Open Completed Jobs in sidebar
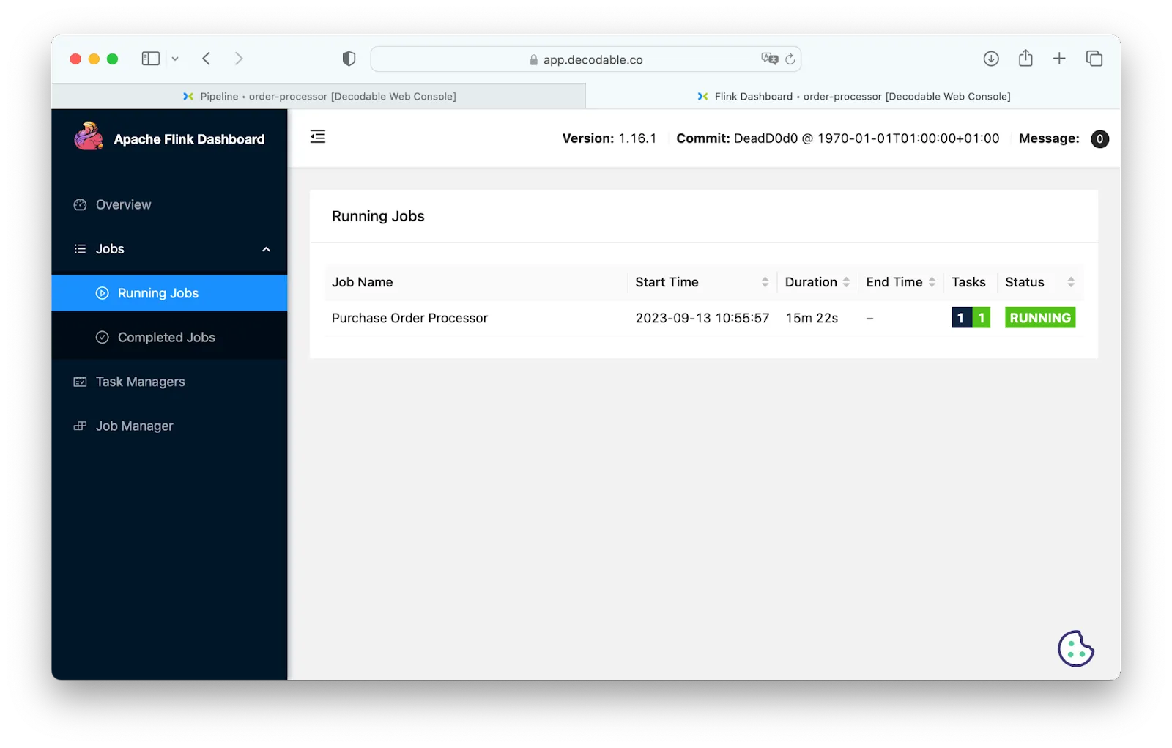This screenshot has height=748, width=1172. 169,337
